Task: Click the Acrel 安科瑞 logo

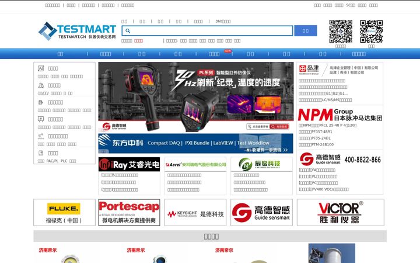Action: 195,164
